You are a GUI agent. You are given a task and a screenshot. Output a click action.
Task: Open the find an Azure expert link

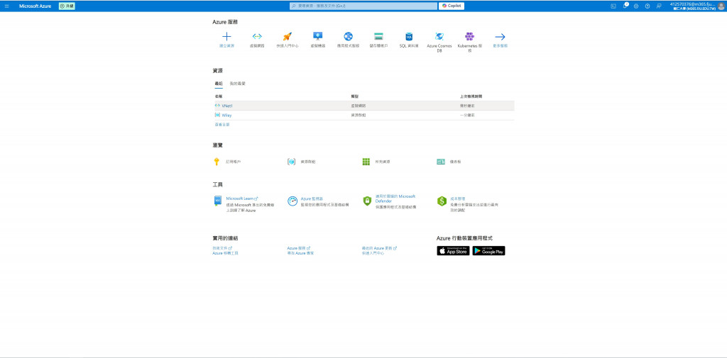click(300, 253)
